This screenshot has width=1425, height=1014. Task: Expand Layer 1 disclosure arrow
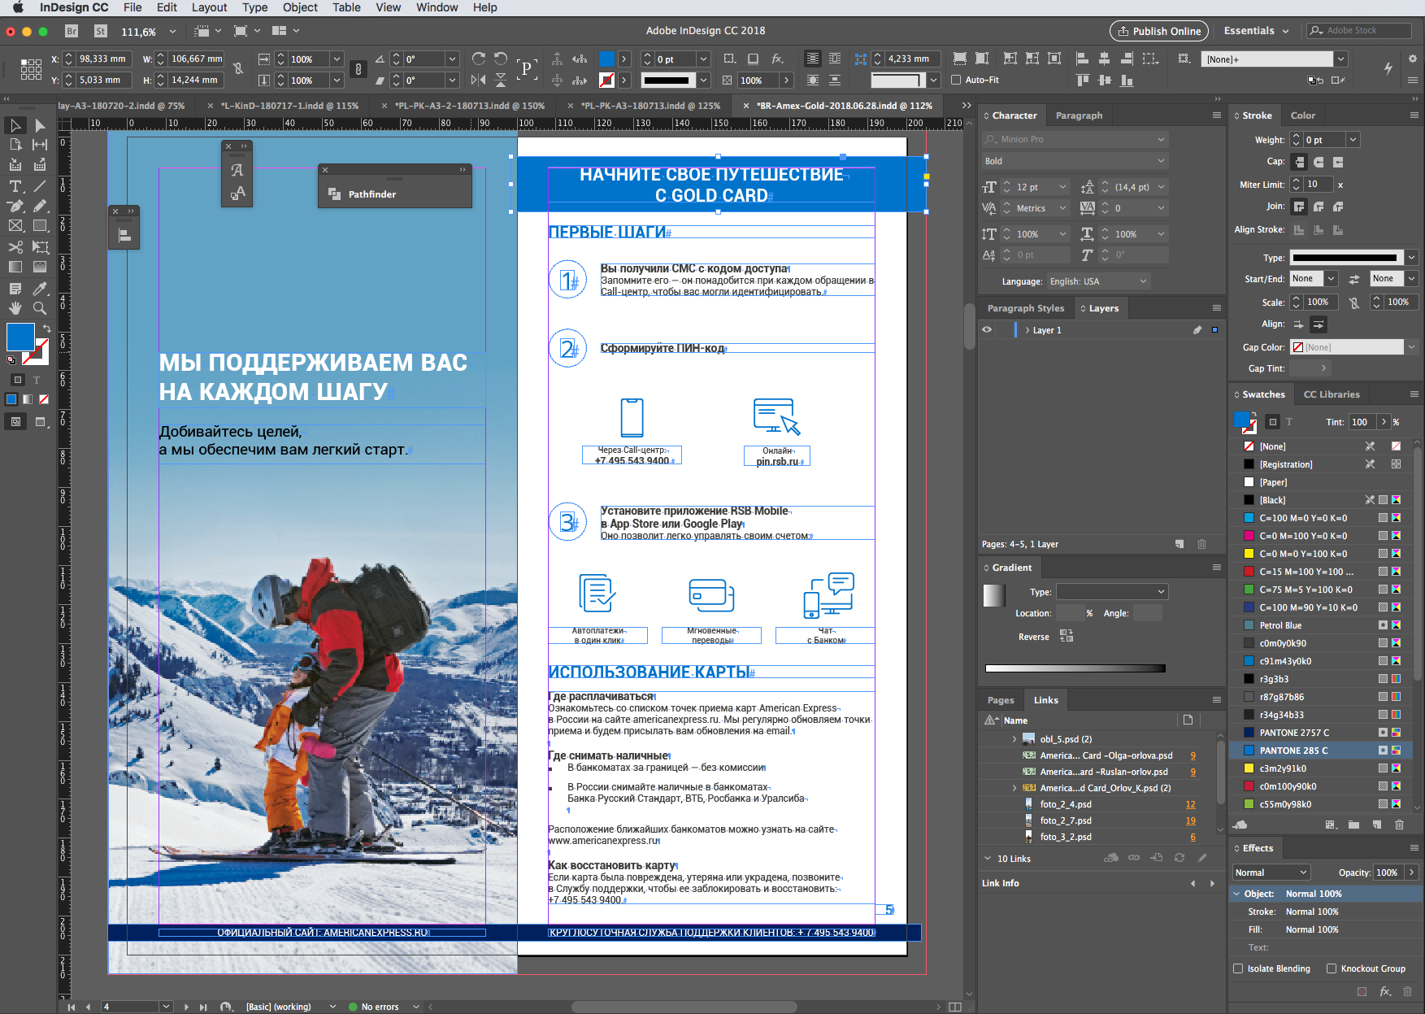1027,330
